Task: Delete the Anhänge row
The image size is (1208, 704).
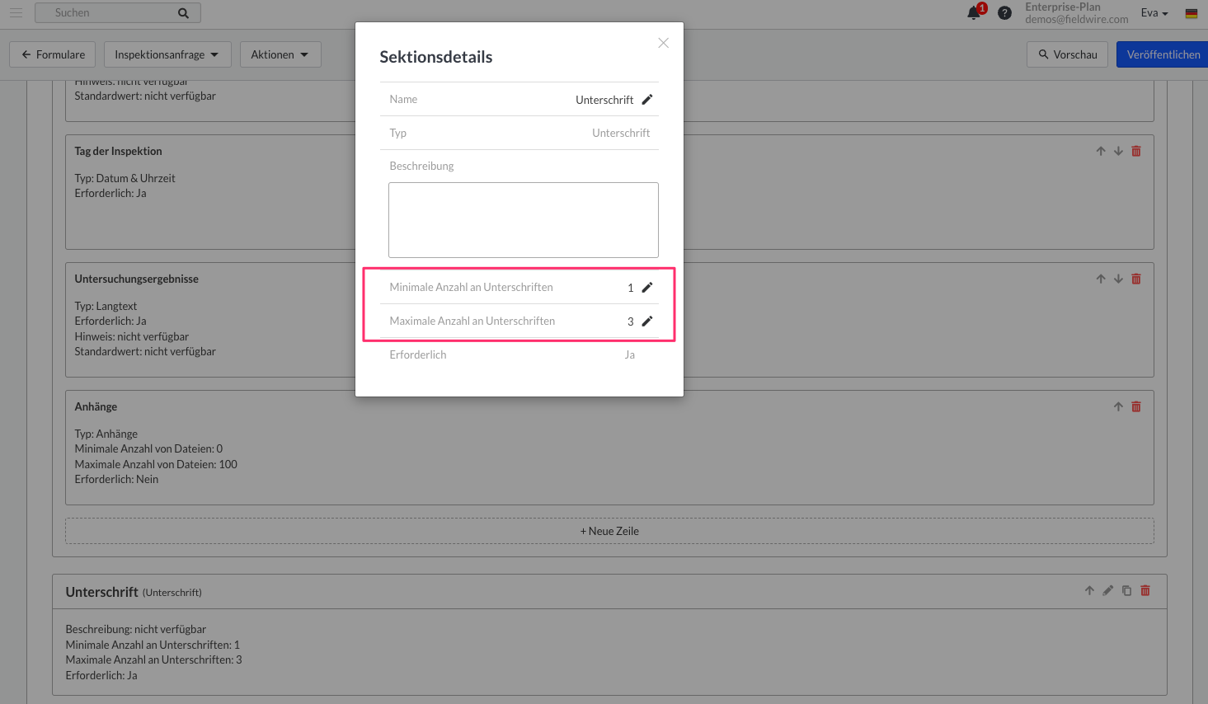Action: [x=1136, y=406]
